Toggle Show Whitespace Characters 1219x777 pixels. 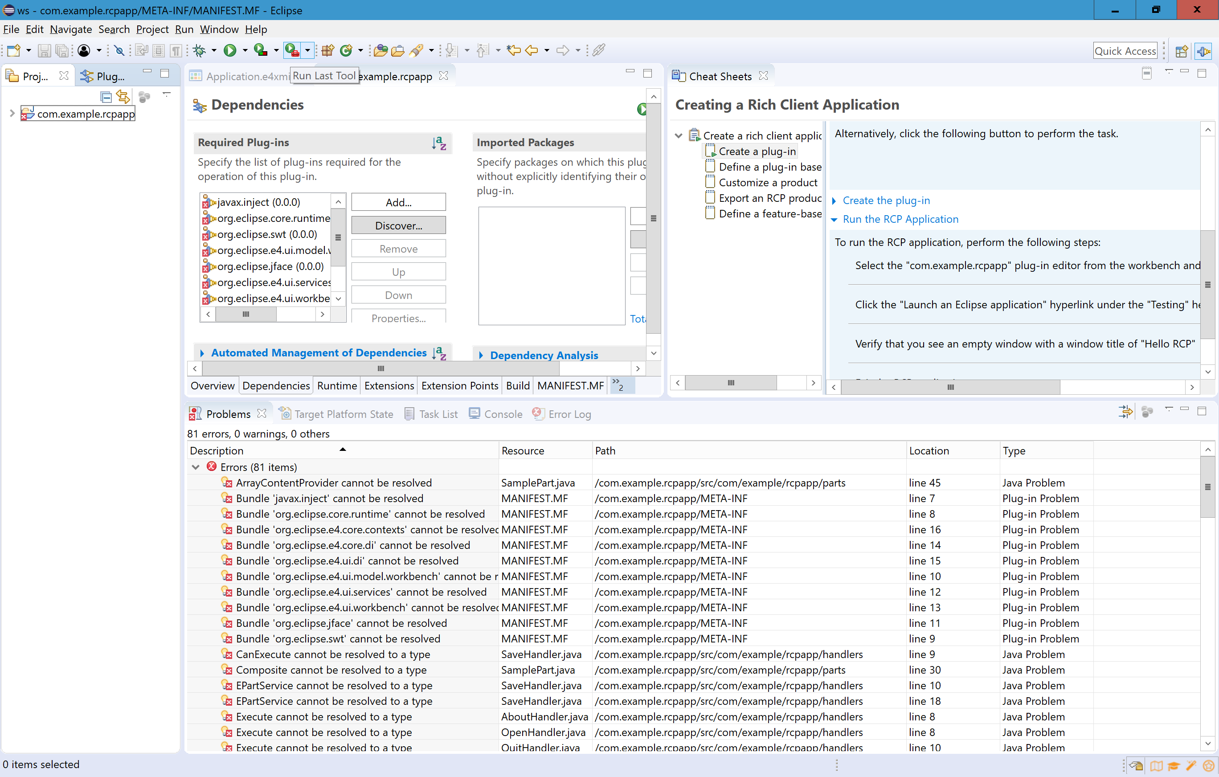pyautogui.click(x=176, y=50)
